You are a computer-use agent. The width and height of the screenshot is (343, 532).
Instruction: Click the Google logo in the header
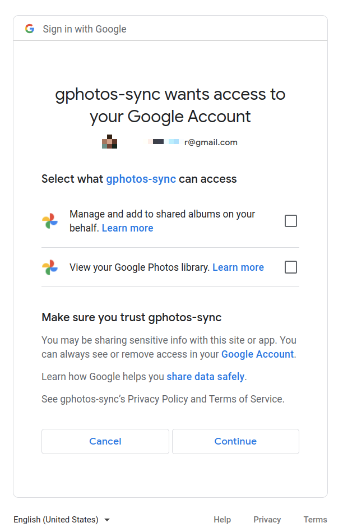[30, 29]
